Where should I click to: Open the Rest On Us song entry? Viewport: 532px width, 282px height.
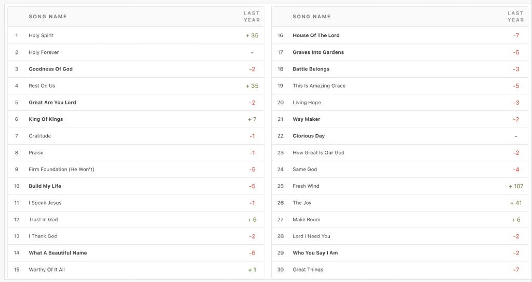click(x=42, y=86)
